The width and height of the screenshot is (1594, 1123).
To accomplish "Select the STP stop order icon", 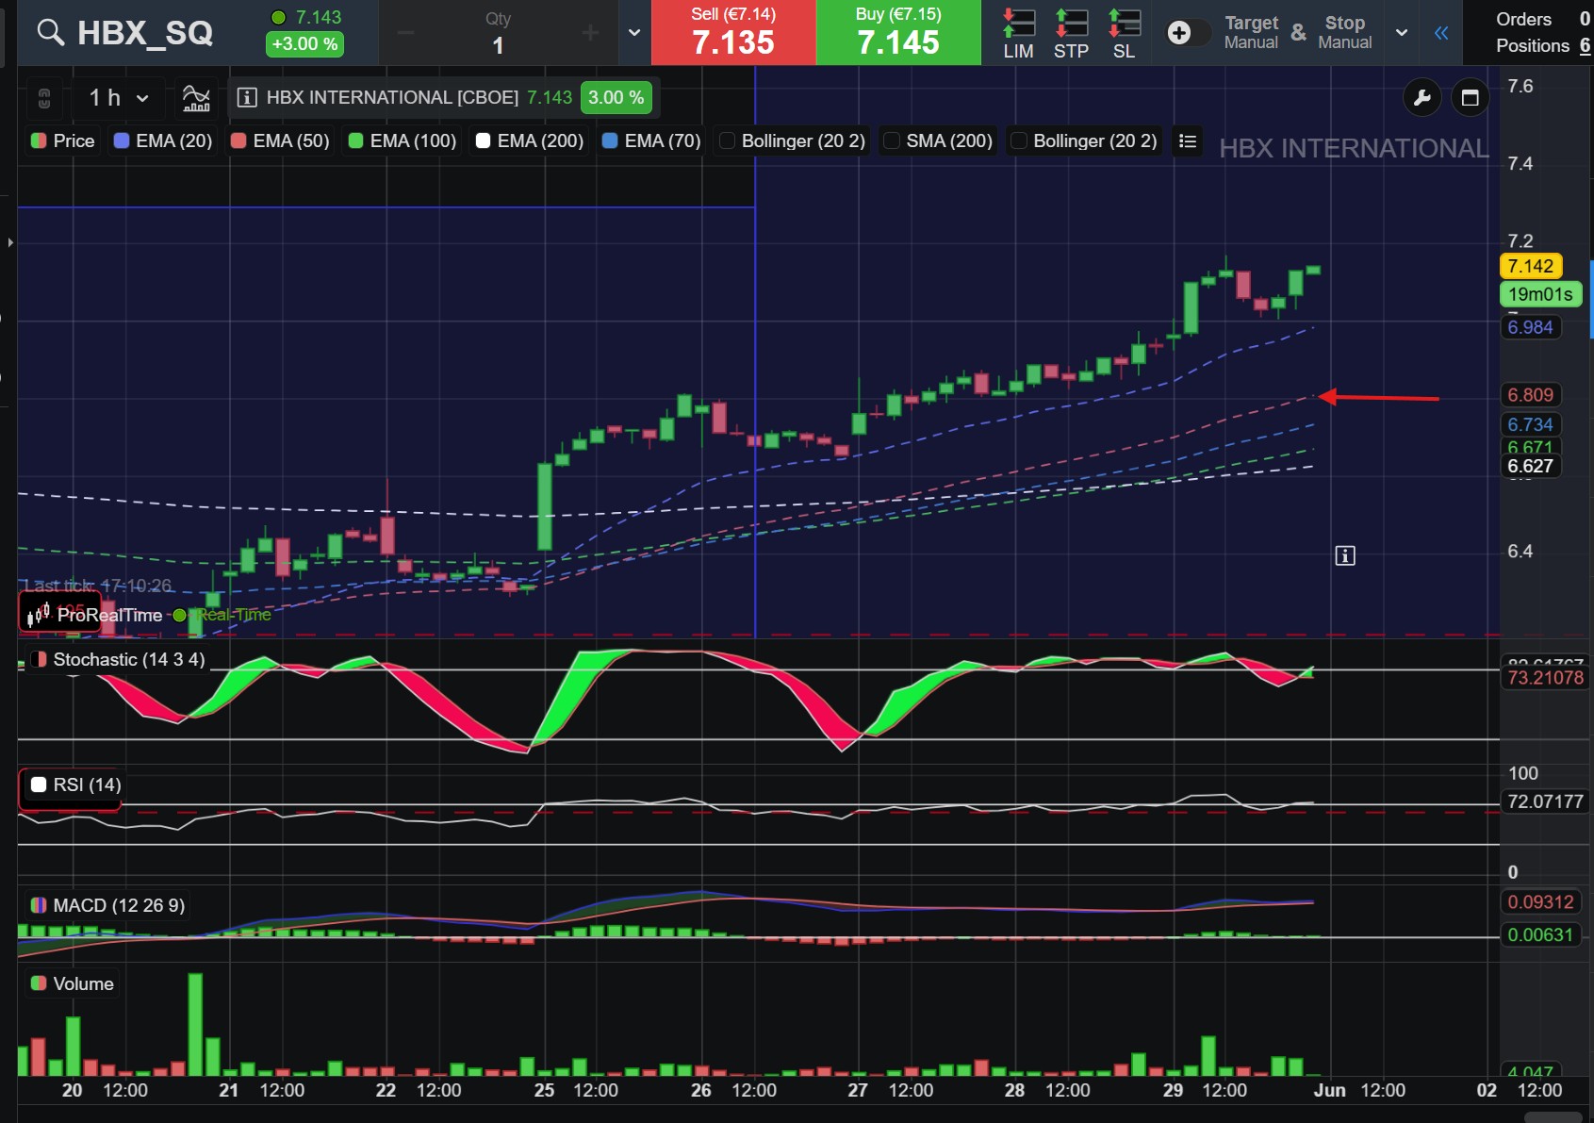I will click(1071, 33).
